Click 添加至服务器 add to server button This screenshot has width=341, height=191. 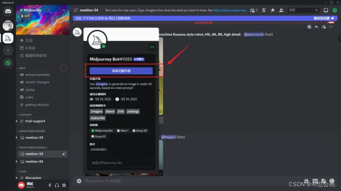tap(121, 71)
